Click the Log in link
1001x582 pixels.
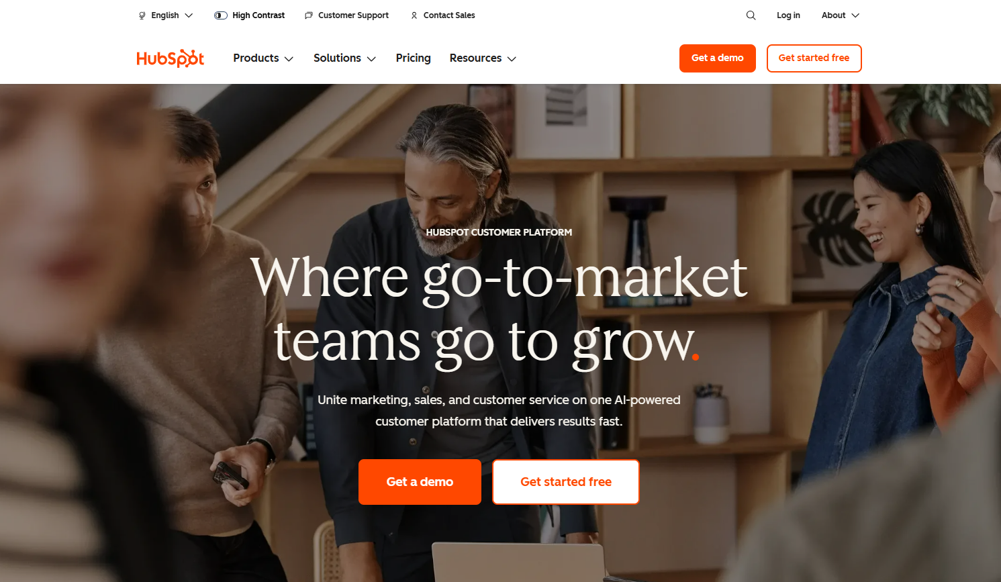788,15
